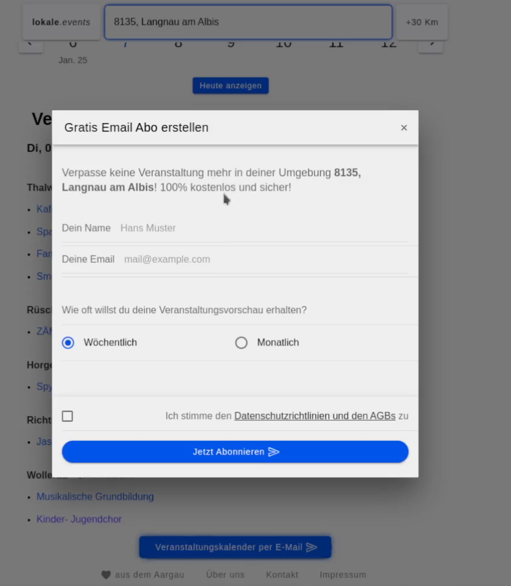Open Musikalische Grundbildung event link

pyautogui.click(x=95, y=497)
